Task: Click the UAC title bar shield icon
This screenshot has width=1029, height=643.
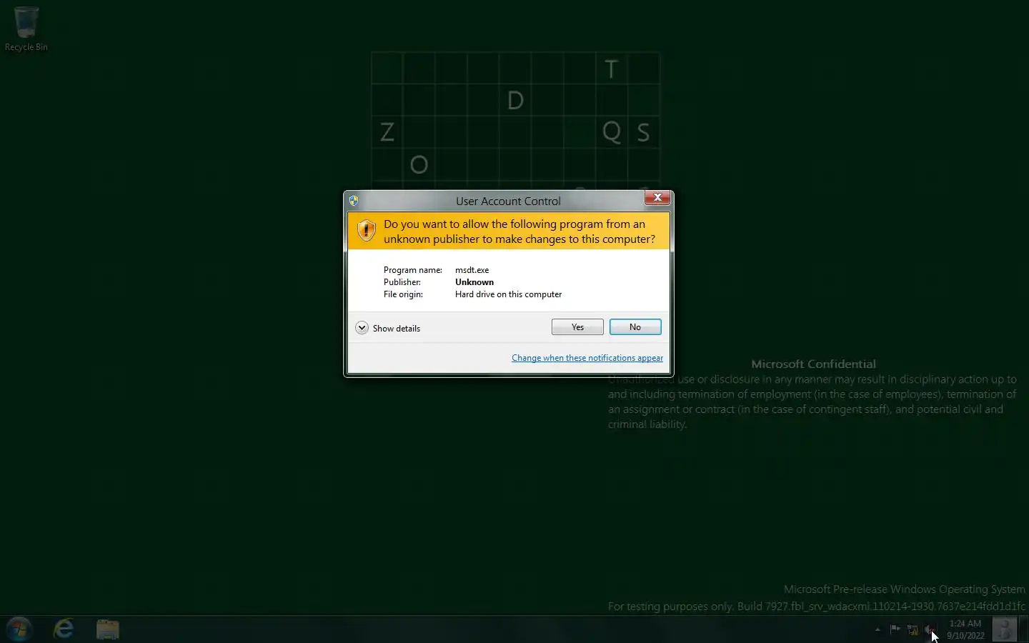Action: 354,201
